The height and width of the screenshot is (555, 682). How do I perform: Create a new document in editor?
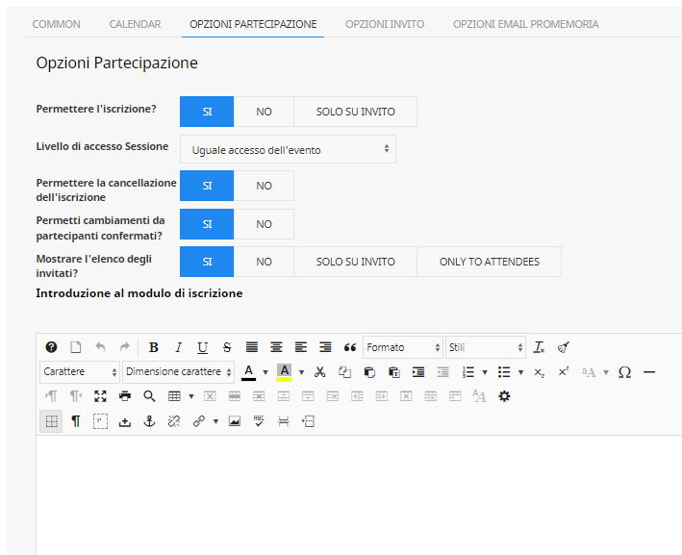pyautogui.click(x=76, y=347)
